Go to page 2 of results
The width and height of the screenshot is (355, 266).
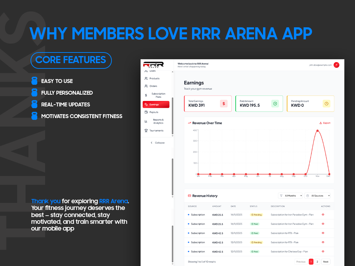[317, 262]
